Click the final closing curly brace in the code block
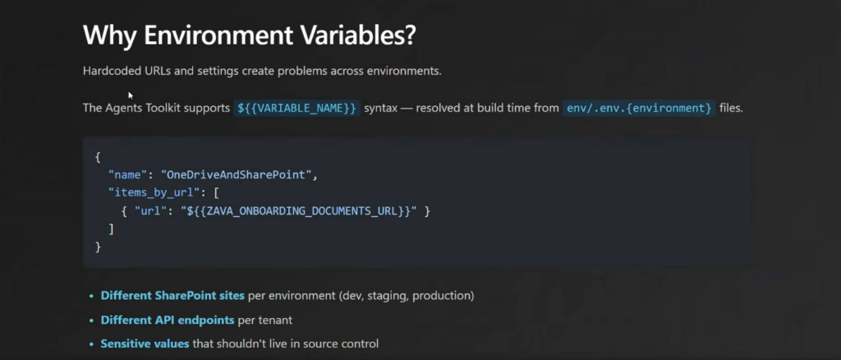841x360 pixels. (99, 247)
